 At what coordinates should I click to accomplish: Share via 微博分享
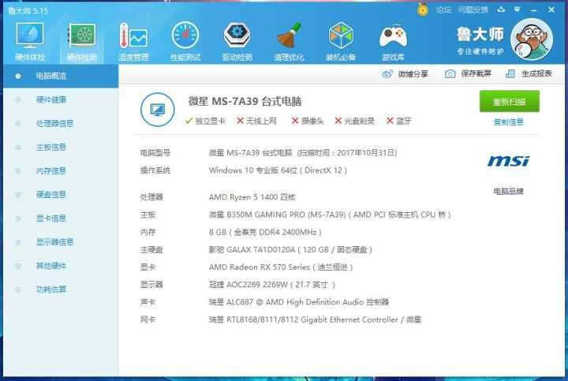[405, 74]
